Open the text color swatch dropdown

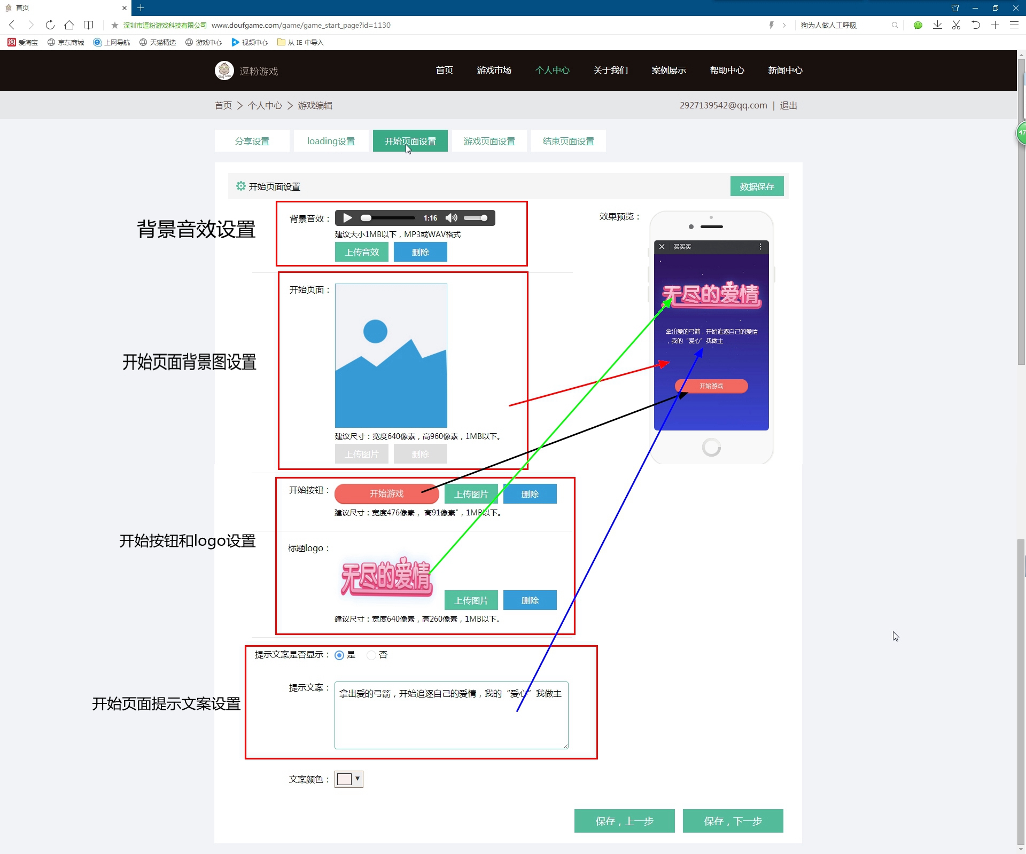(357, 778)
